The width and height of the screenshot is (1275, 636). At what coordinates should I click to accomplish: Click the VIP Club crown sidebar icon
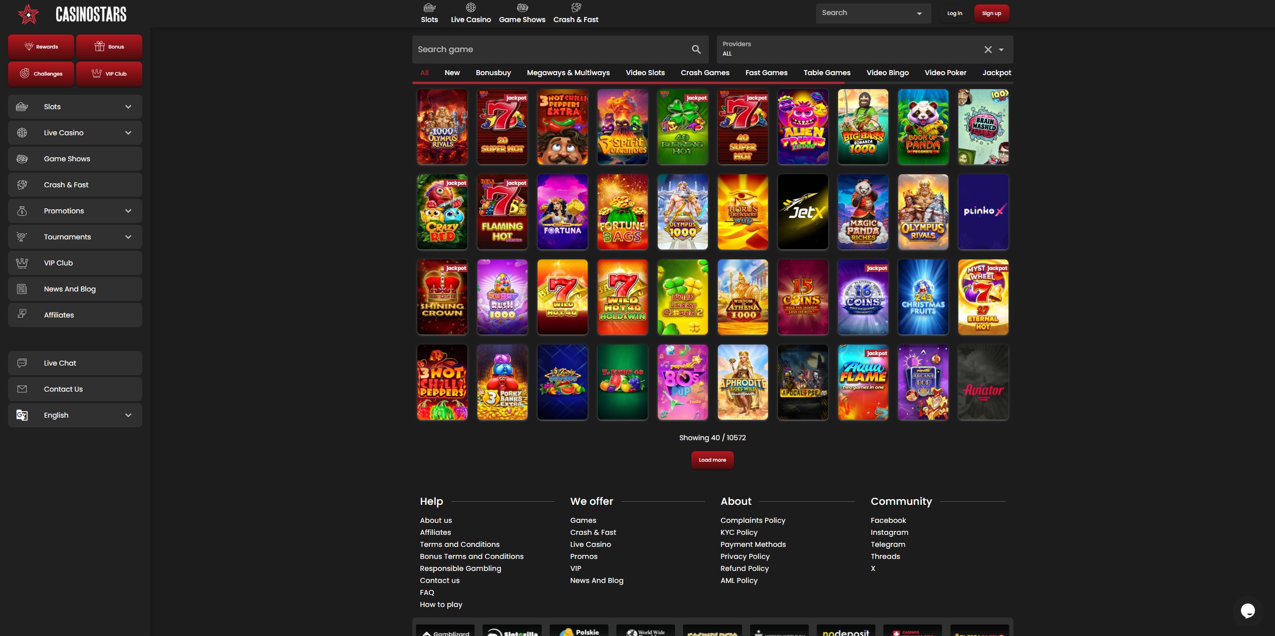pos(22,263)
